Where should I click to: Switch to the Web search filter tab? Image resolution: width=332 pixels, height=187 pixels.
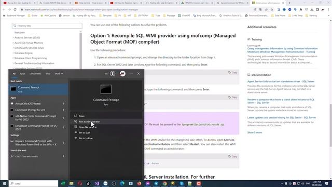48,74
